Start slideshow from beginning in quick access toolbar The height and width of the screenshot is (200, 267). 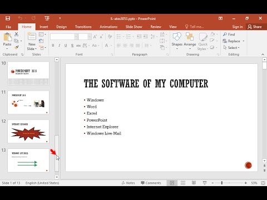click(x=47, y=18)
